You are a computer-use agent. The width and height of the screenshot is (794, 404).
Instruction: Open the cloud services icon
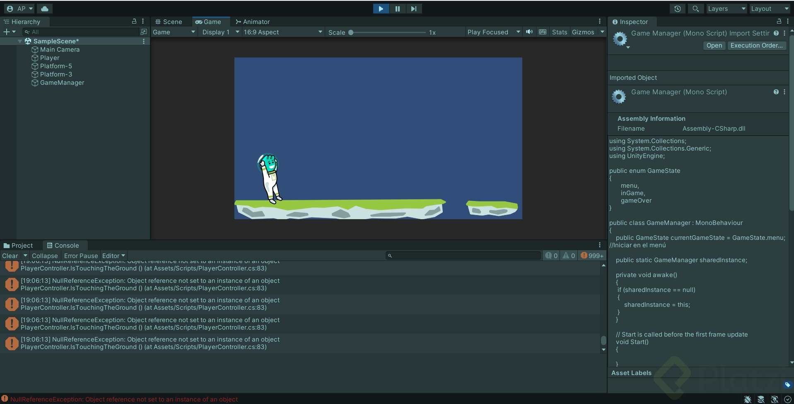click(x=45, y=9)
